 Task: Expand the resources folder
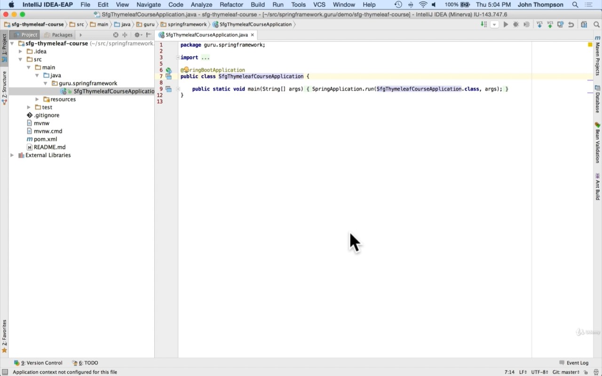[x=37, y=100]
